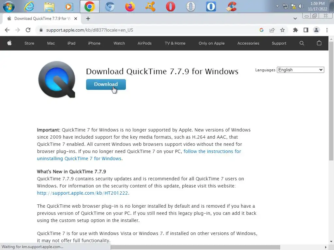Go to Apple home via logo
334x250 pixels.
pos(9,43)
